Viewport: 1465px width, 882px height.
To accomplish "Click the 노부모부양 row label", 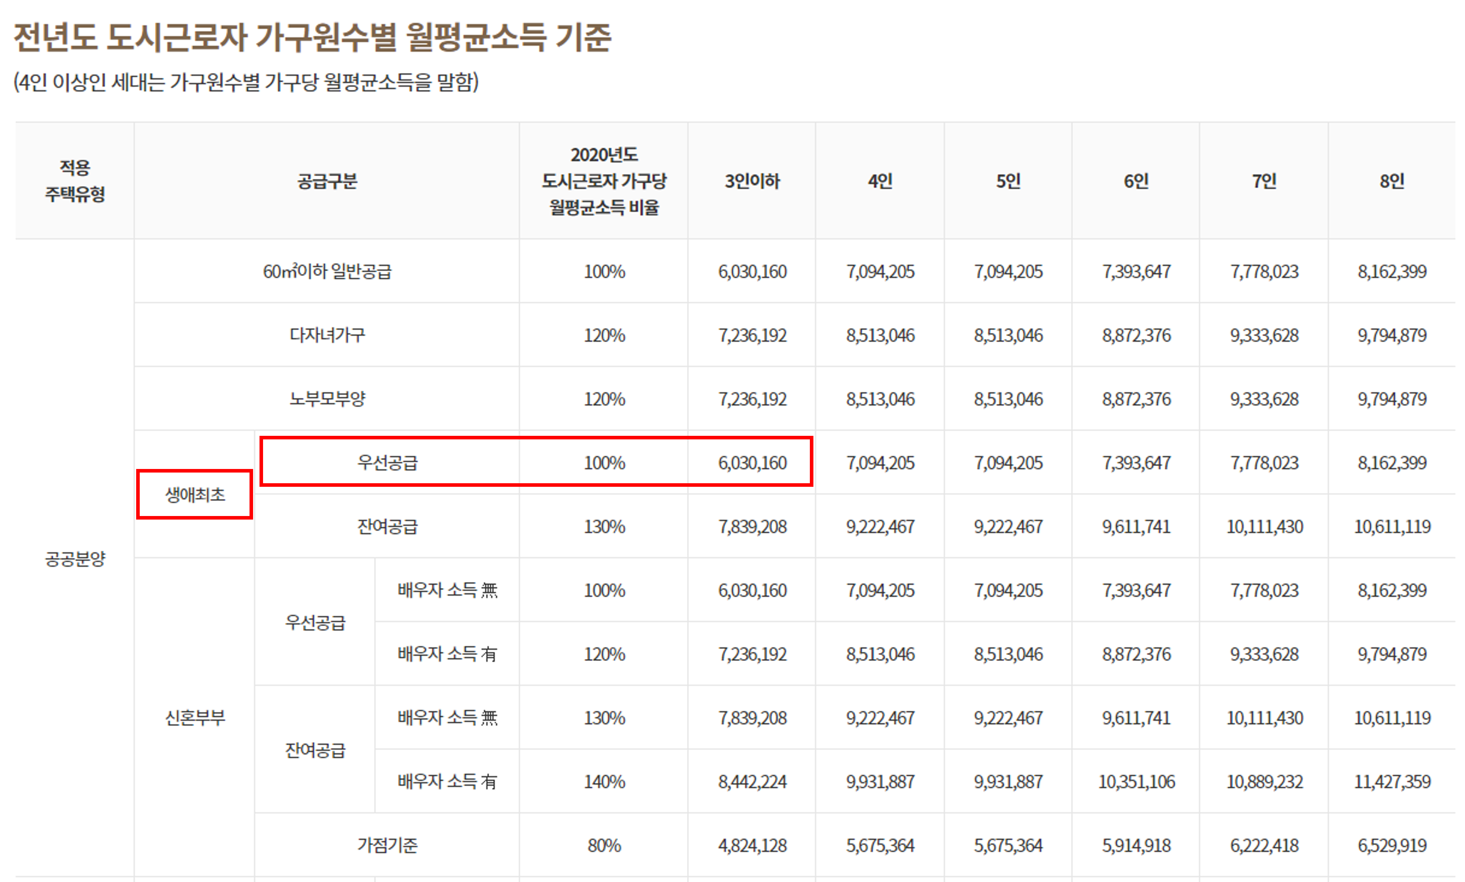I will 327,399.
